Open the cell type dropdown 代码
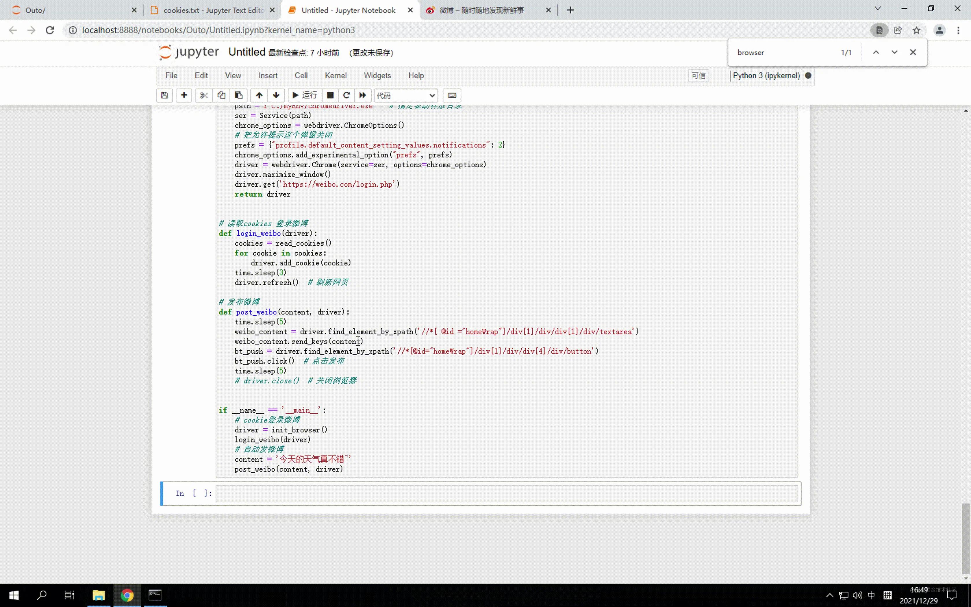The image size is (971, 607). [x=406, y=95]
